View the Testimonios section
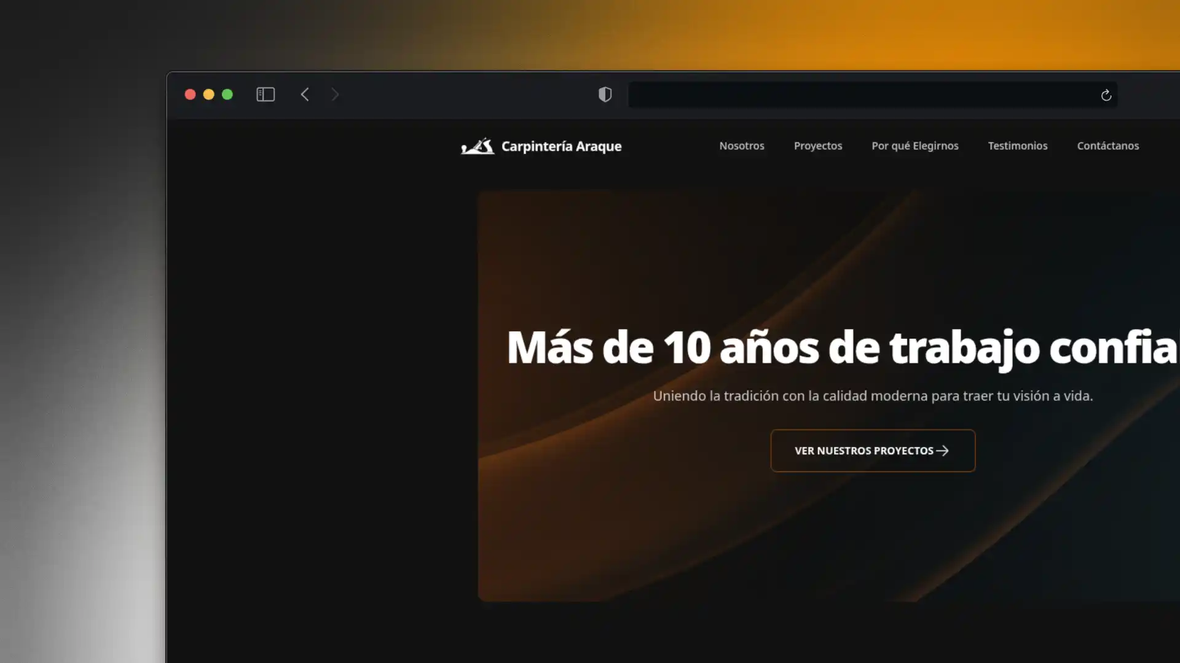The height and width of the screenshot is (663, 1180). pyautogui.click(x=1018, y=146)
